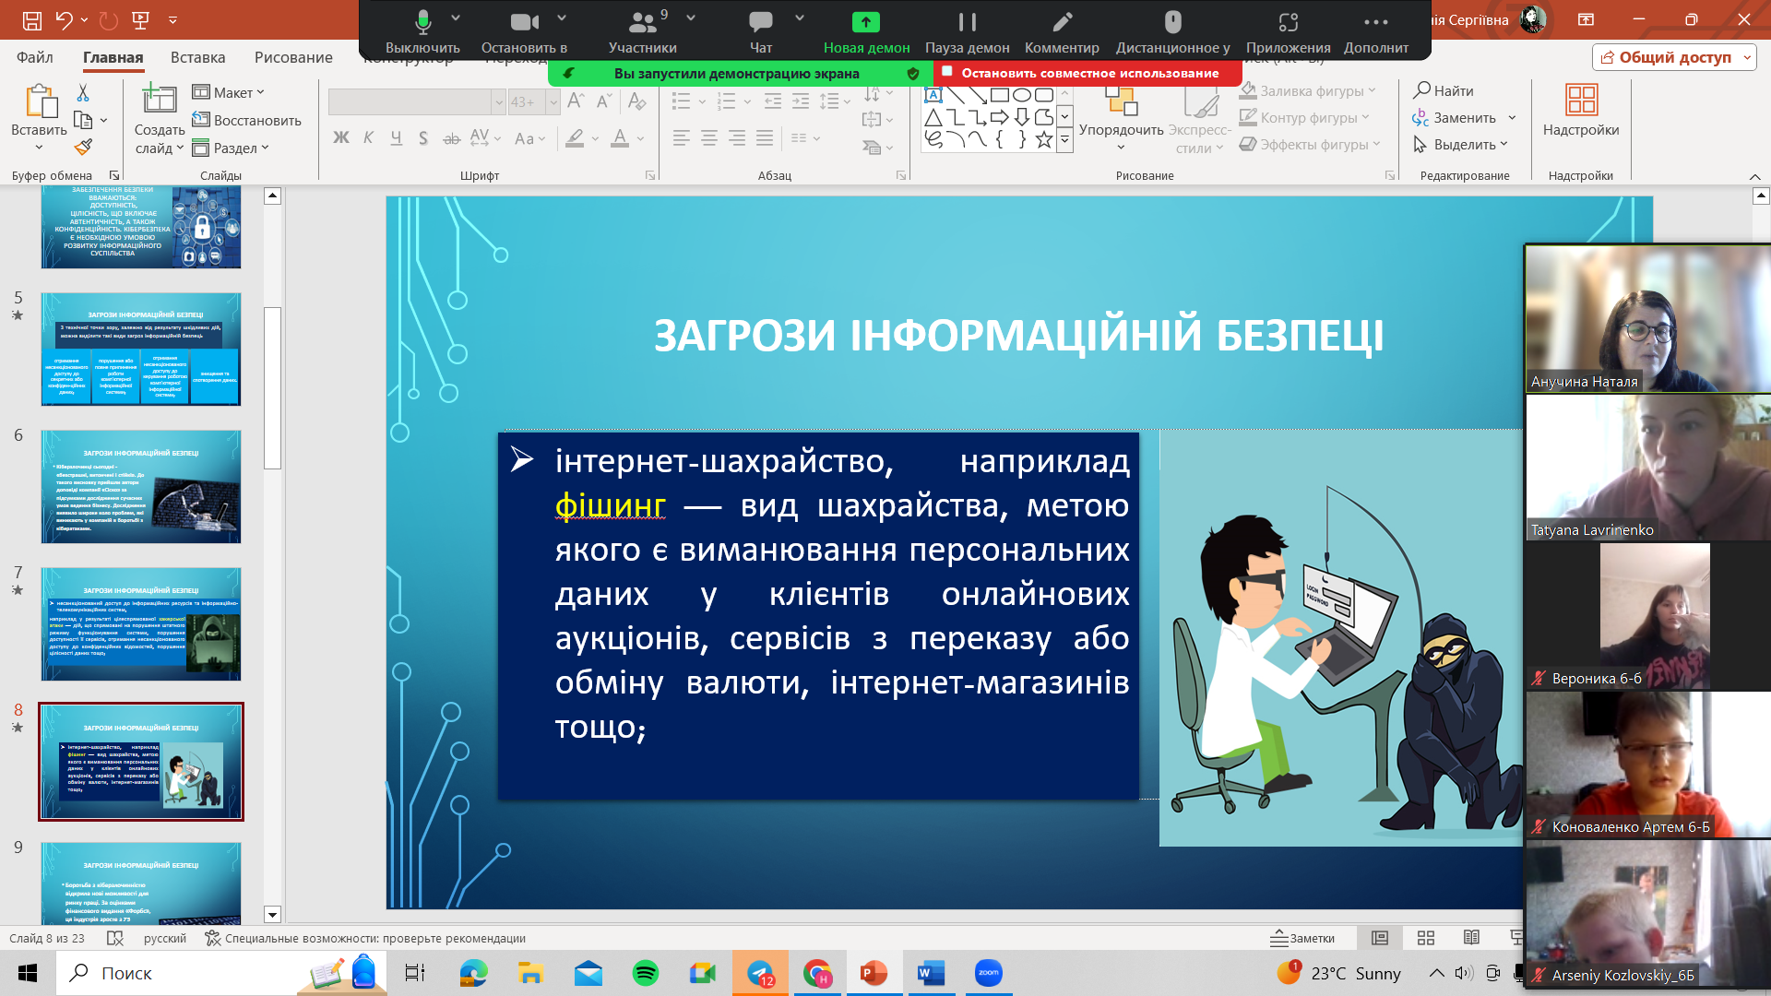Mute microphone in Zoom toolbar
The width and height of the screenshot is (1771, 996).
coord(422,30)
